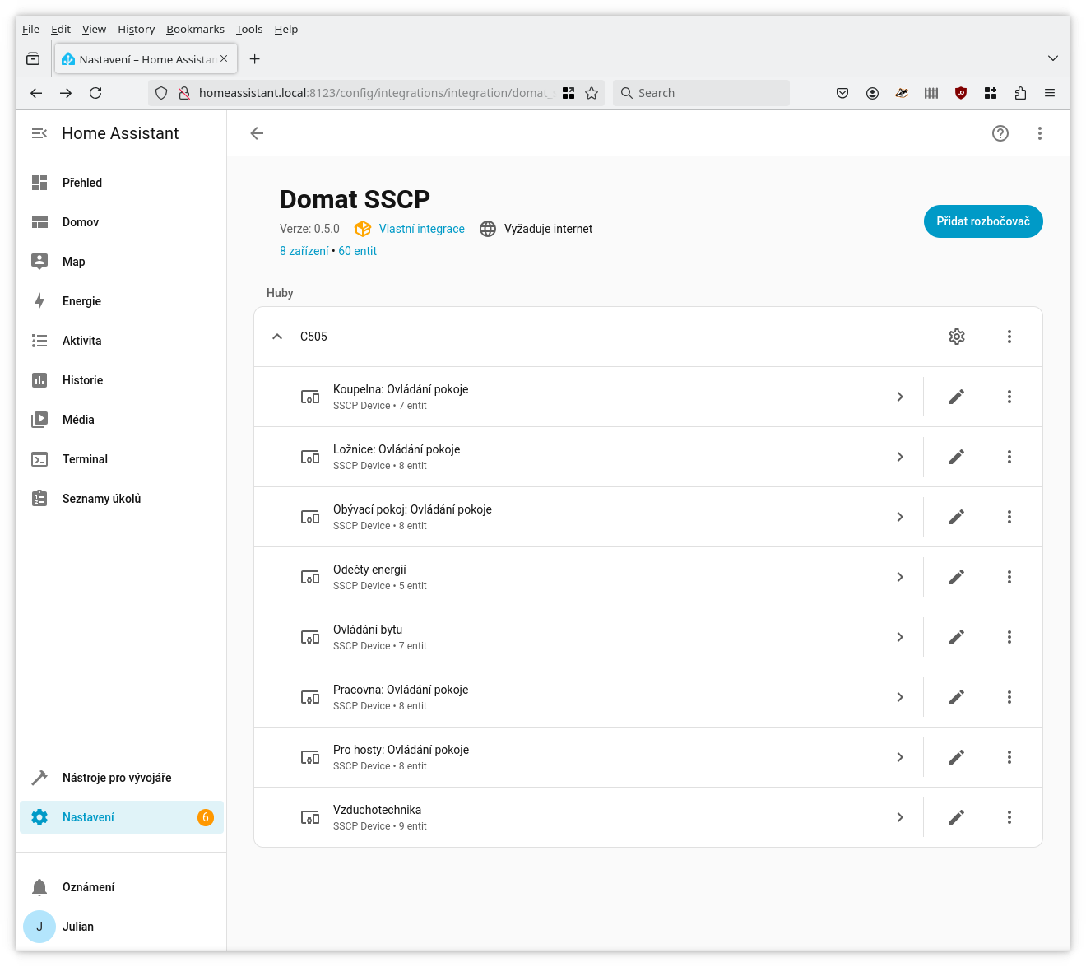Open Map in sidebar
The image size is (1086, 967).
(122, 262)
